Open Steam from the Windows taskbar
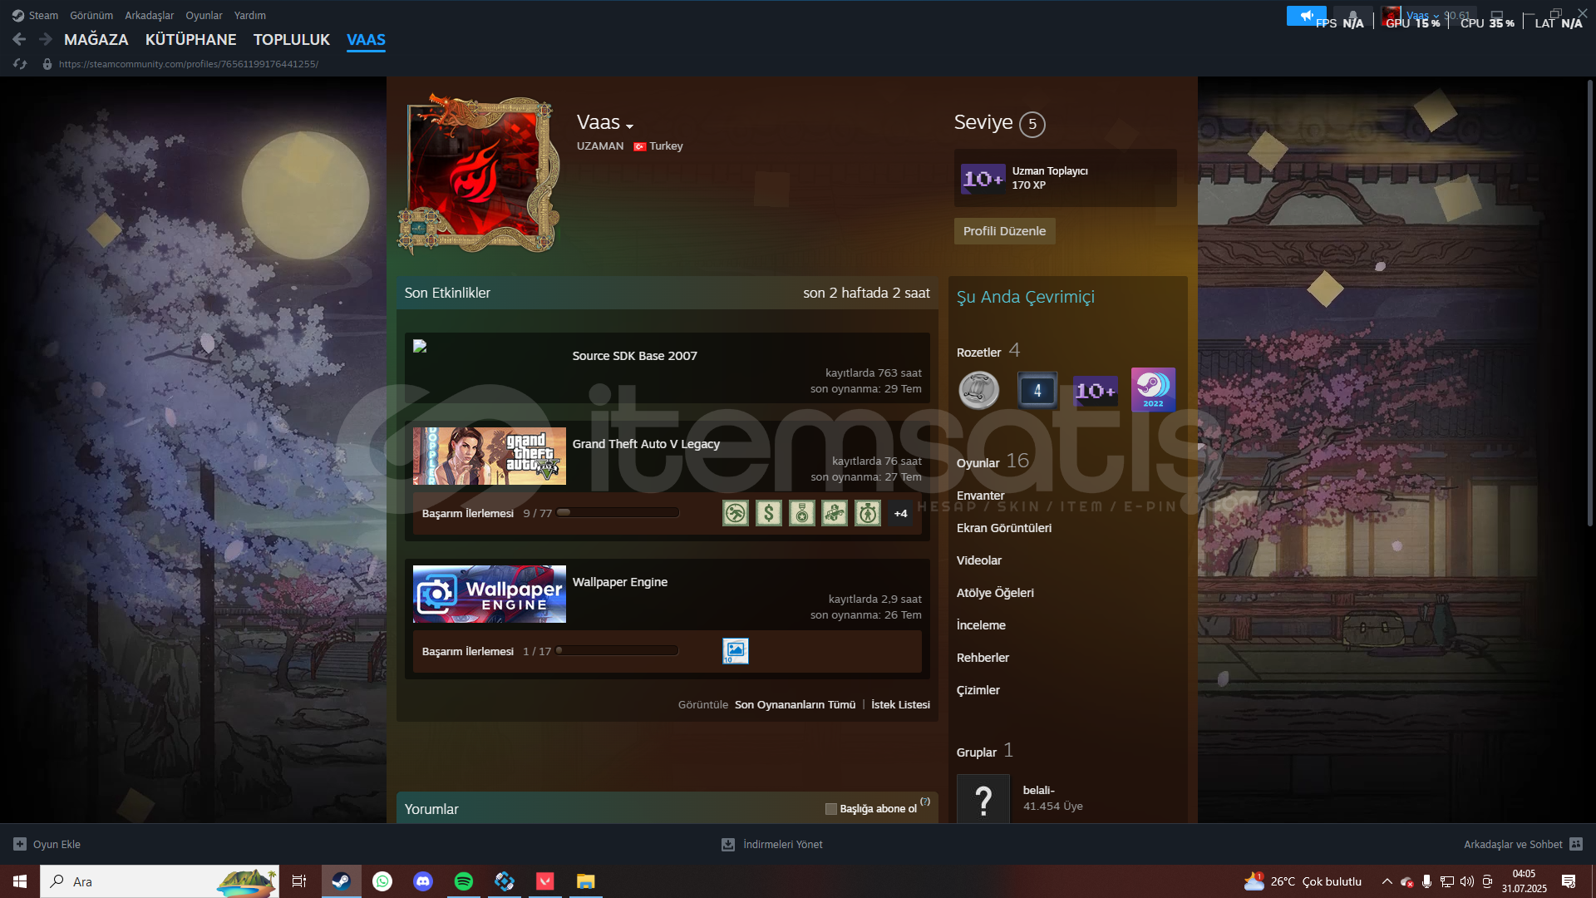The image size is (1596, 898). coord(341,881)
